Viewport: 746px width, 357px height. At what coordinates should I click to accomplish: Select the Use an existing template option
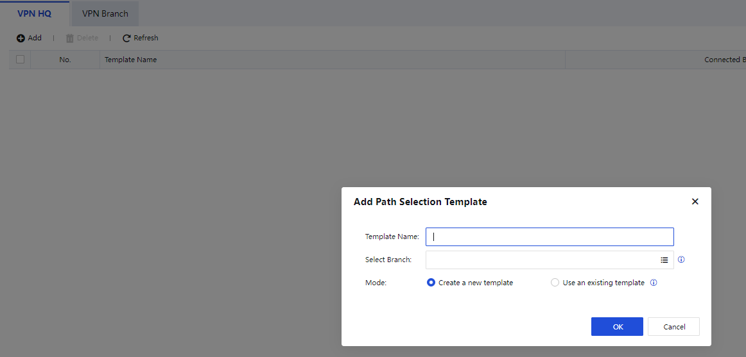555,283
